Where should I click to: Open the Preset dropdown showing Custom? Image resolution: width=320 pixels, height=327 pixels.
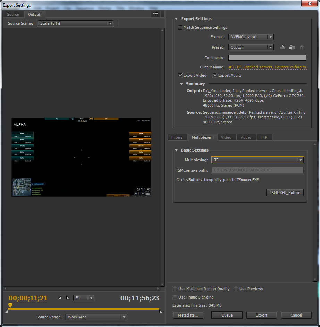click(251, 47)
